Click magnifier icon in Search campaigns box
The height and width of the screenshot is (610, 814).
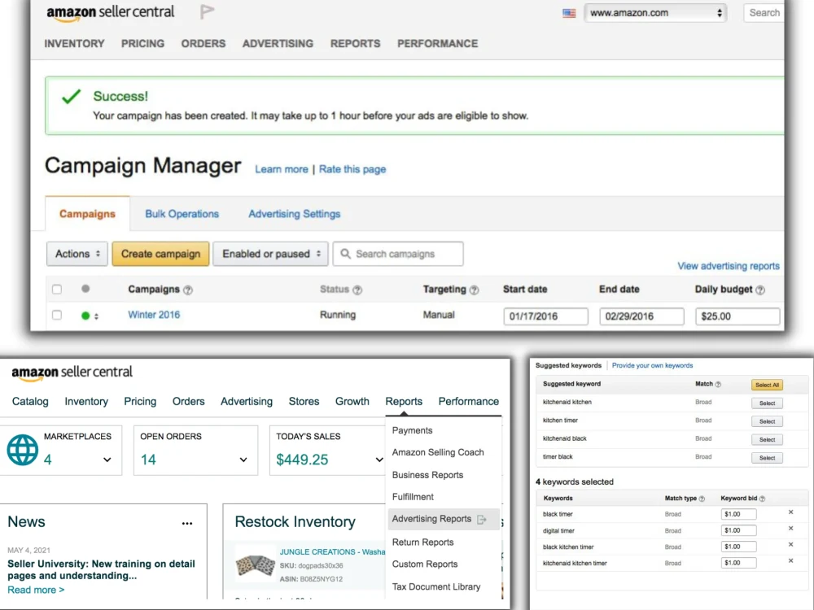point(345,254)
